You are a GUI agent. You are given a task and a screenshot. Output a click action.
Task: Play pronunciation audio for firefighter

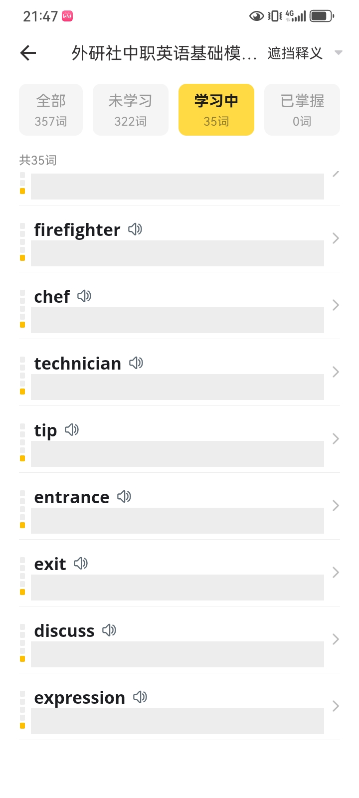point(135,229)
